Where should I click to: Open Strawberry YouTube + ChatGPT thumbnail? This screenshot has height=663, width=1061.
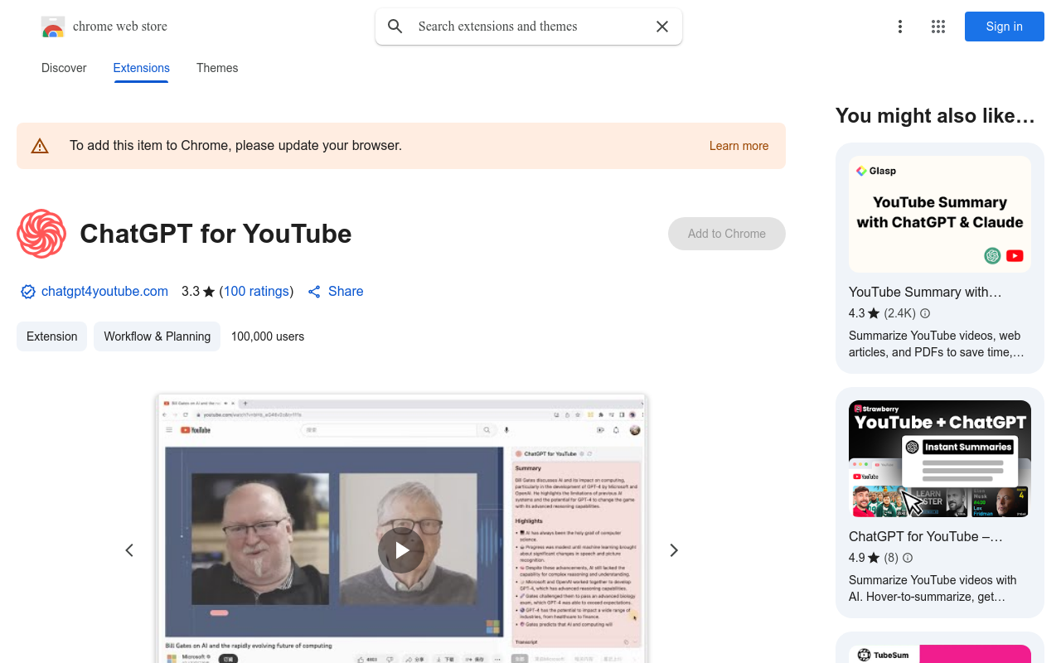coord(940,459)
